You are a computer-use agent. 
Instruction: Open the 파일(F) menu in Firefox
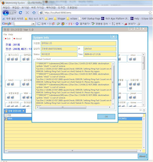pyautogui.click(x=6, y=8)
